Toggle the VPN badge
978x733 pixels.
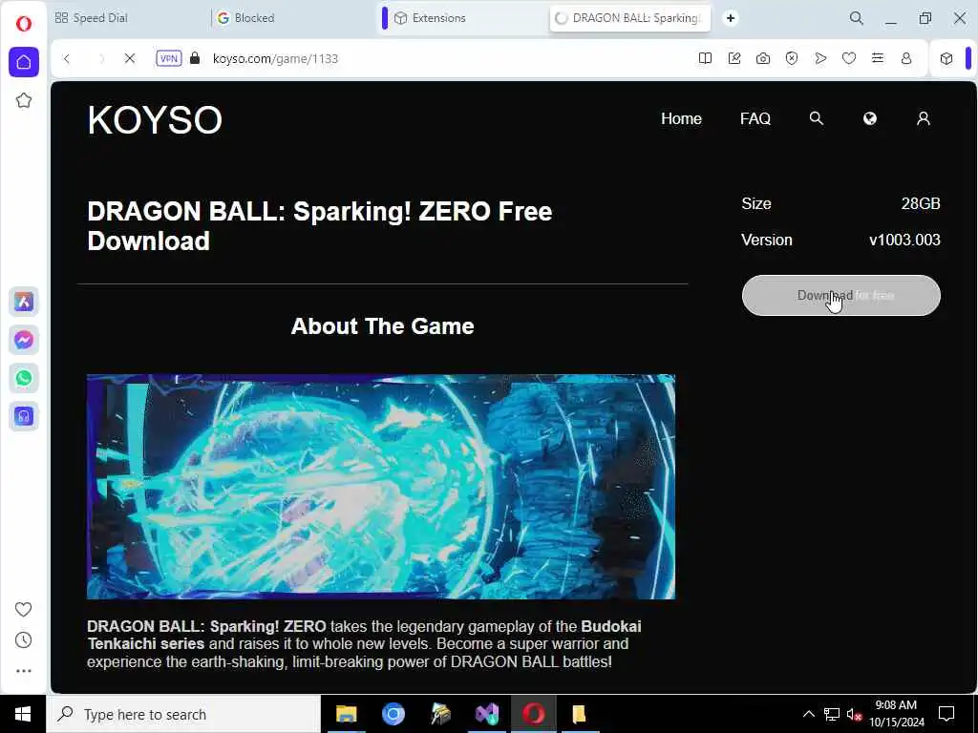point(169,58)
